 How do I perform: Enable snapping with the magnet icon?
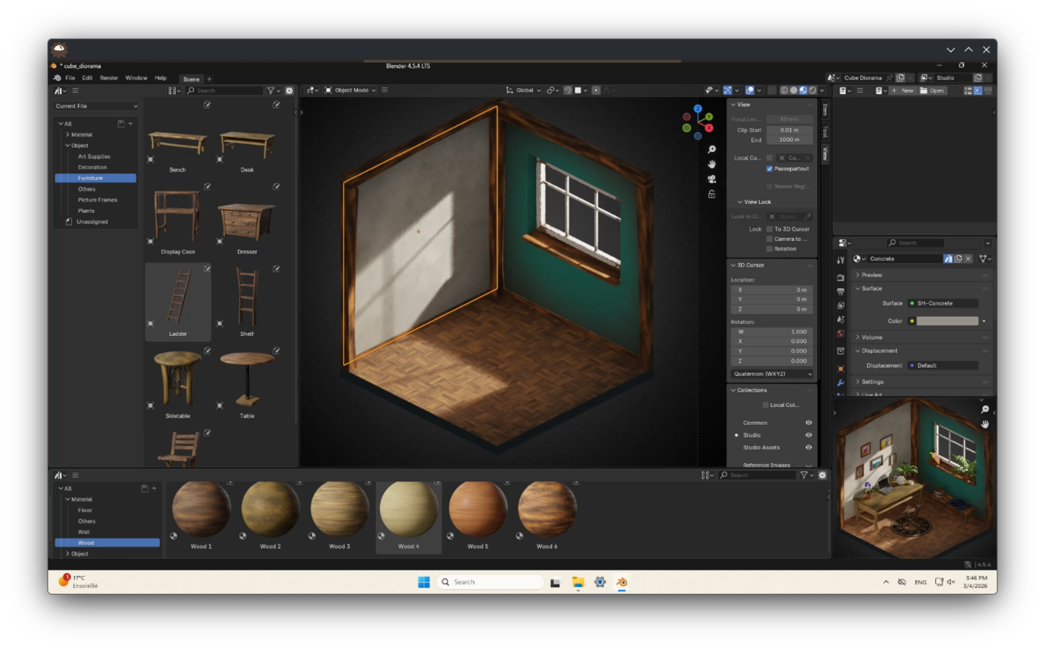pyautogui.click(x=568, y=90)
